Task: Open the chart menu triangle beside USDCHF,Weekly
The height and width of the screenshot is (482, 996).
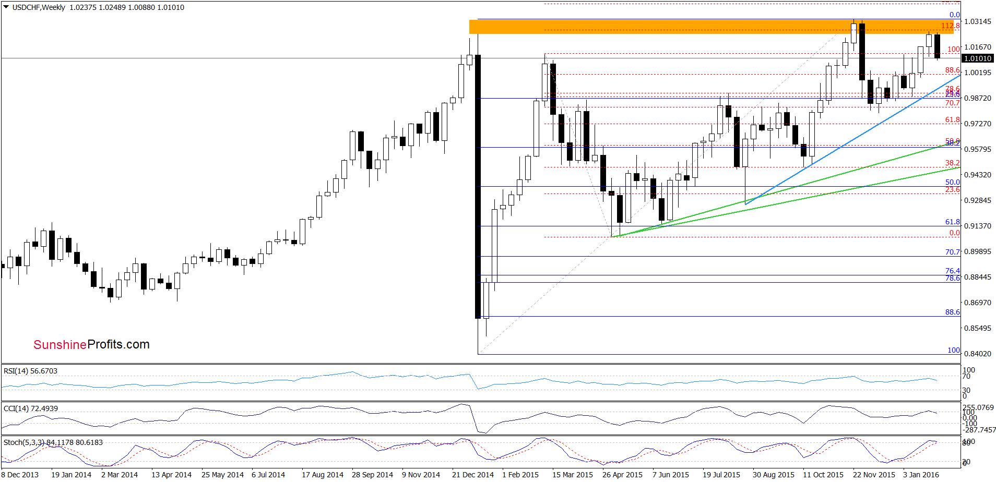Action: [6, 7]
